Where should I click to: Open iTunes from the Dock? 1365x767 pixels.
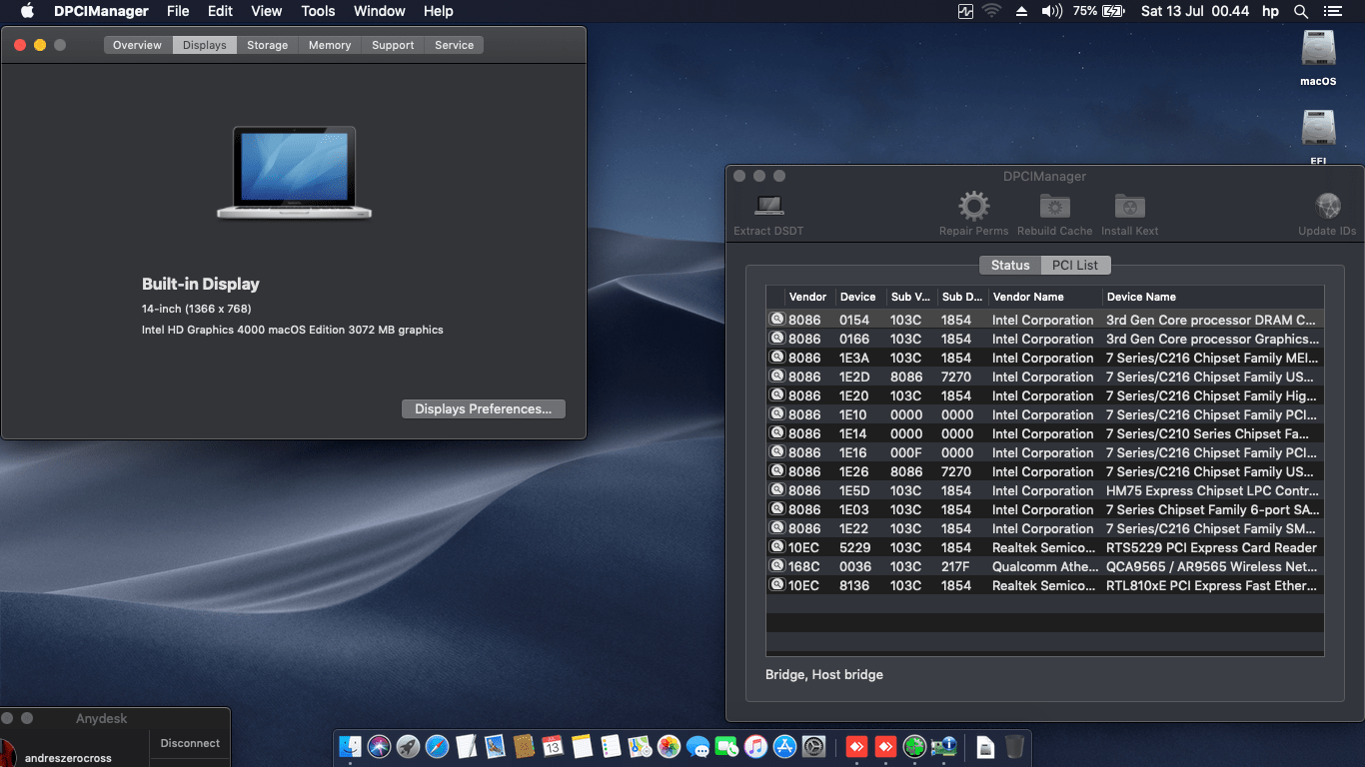755,746
